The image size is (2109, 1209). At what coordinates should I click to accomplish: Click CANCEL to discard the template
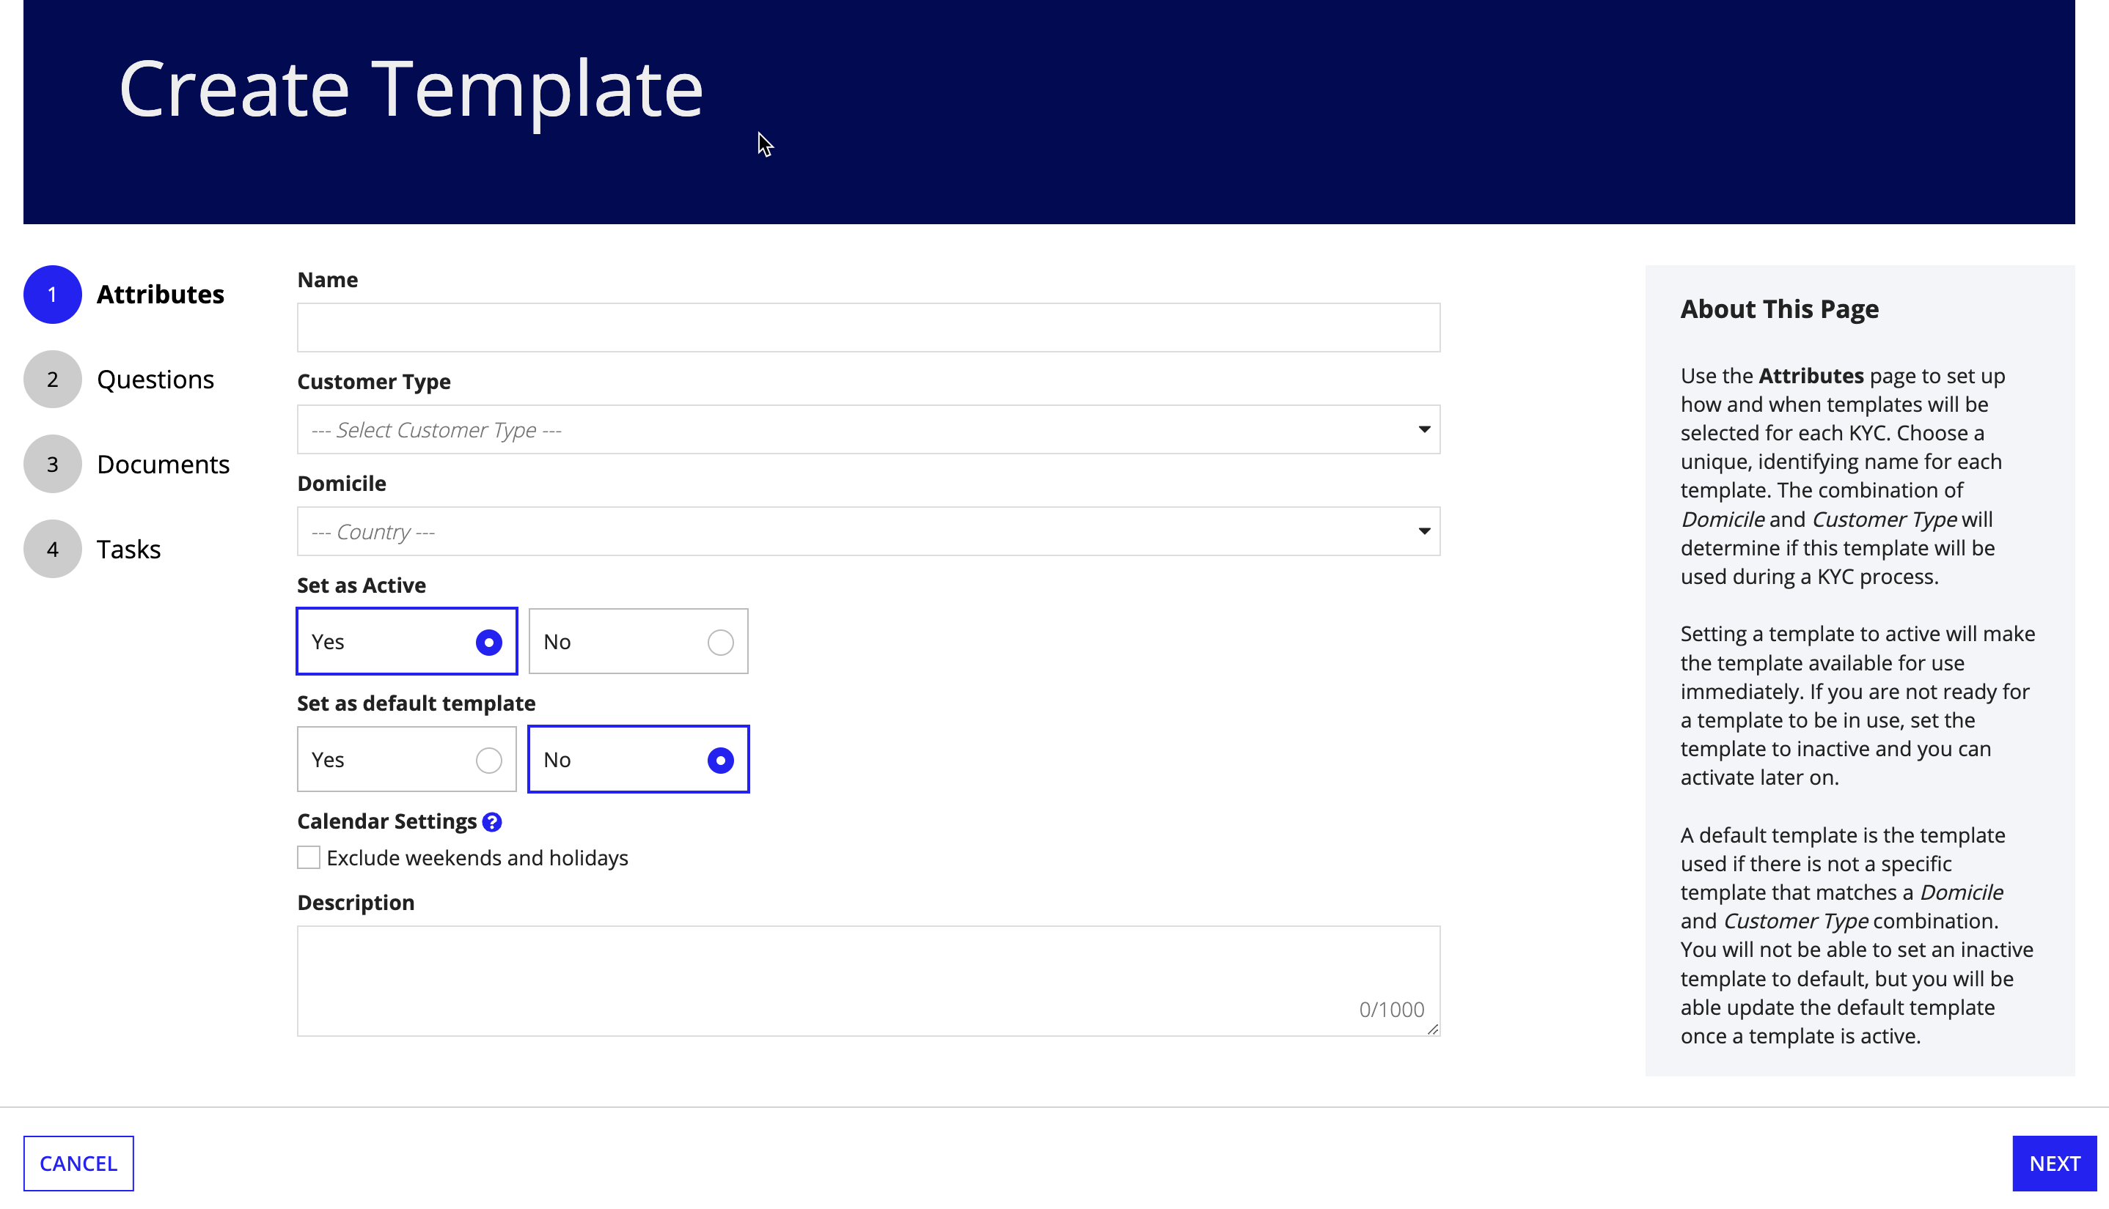point(78,1163)
